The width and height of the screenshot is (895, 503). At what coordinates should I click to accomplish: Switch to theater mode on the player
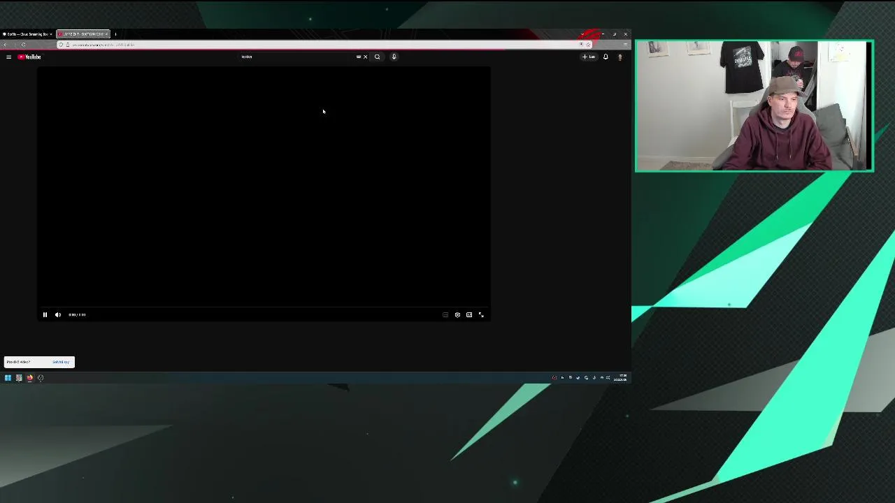[469, 314]
